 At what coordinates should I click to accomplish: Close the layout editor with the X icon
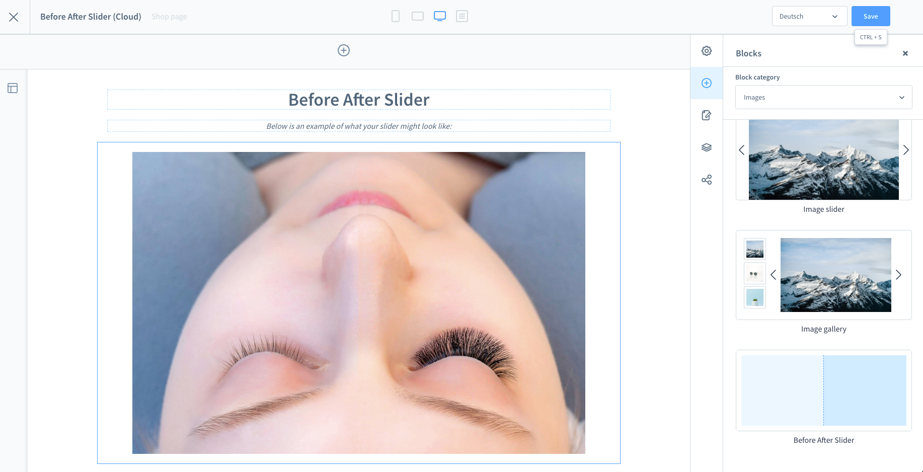(x=14, y=17)
